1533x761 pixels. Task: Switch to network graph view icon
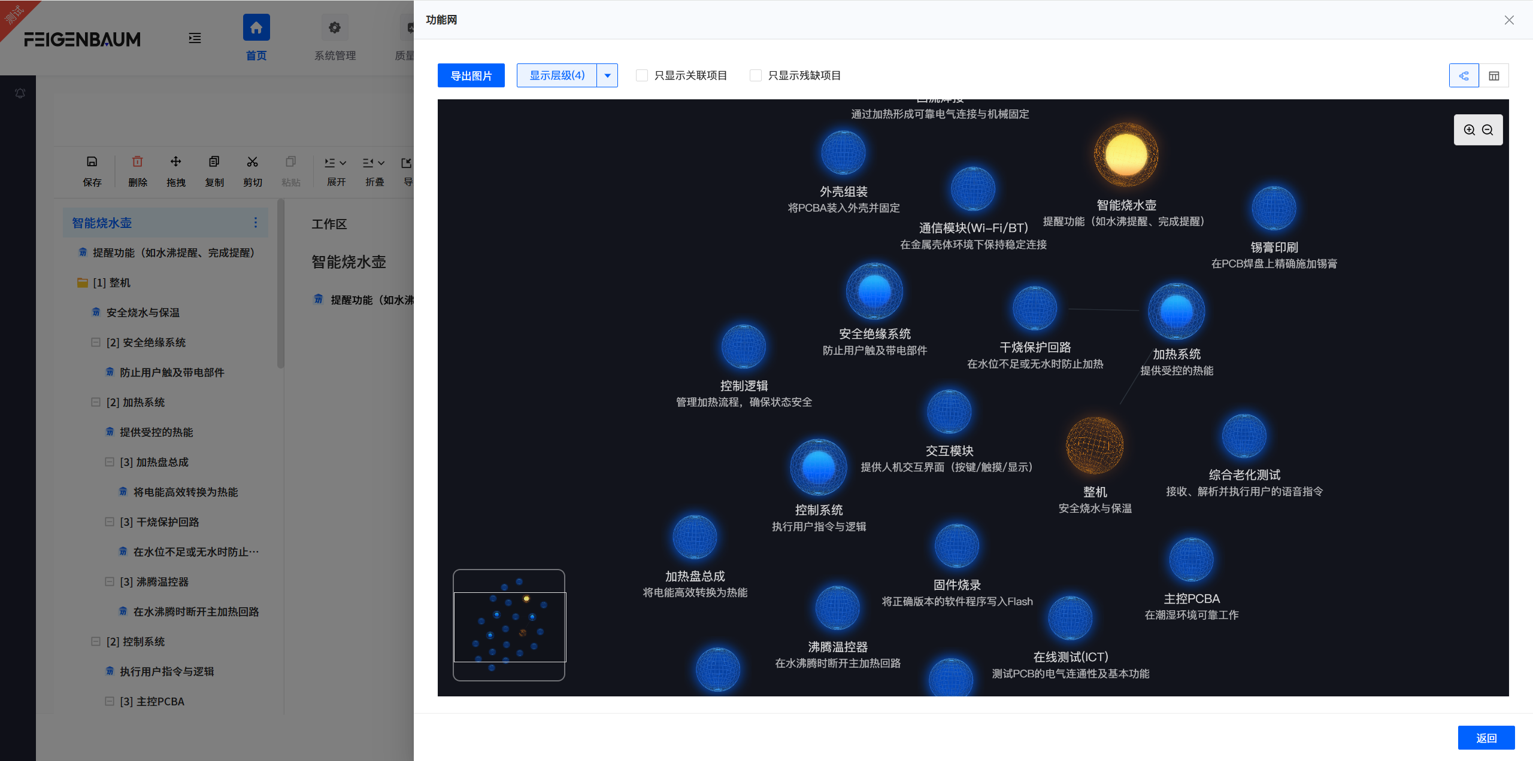tap(1464, 75)
